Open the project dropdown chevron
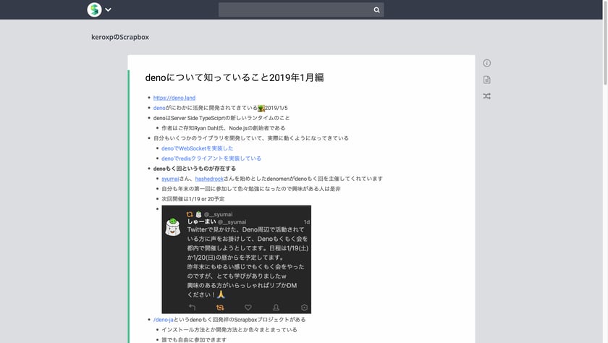This screenshot has width=608, height=343. click(x=108, y=9)
